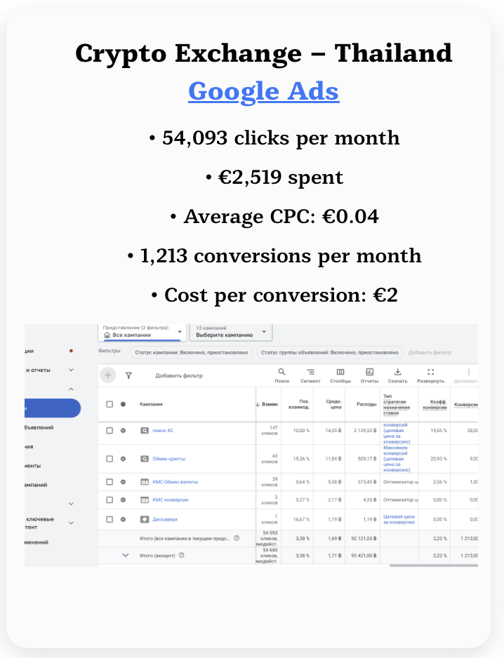Viewport: 504px width, 658px height.
Task: Select the Обмен крипты row checkbox
Action: pos(110,459)
